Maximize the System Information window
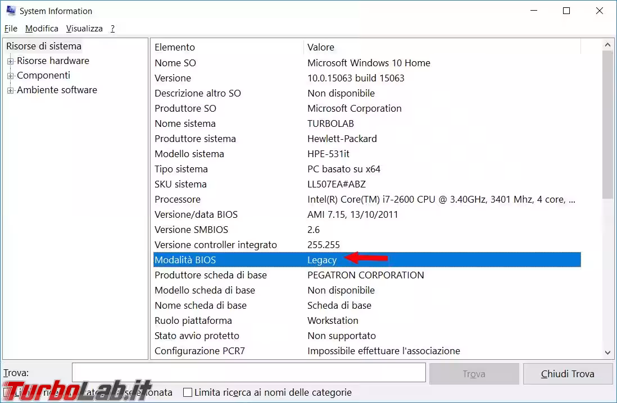This screenshot has width=617, height=403. tap(566, 11)
